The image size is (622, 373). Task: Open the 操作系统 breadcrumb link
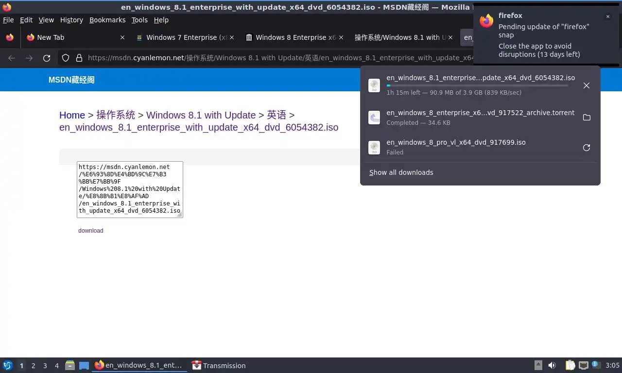point(116,115)
